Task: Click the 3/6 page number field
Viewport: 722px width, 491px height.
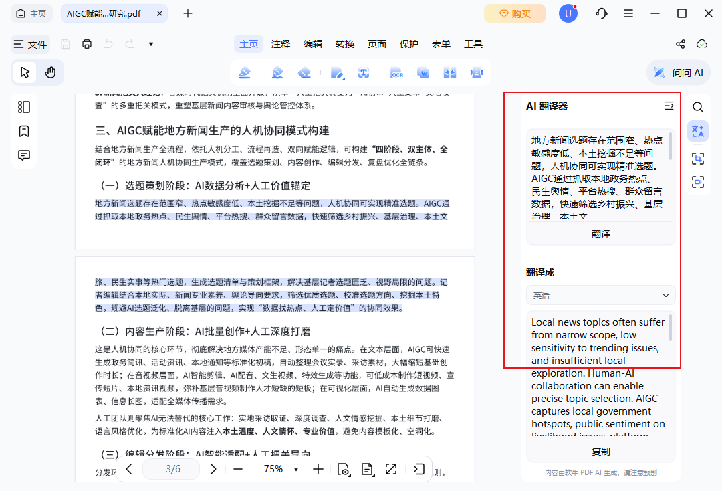Action: (x=171, y=469)
